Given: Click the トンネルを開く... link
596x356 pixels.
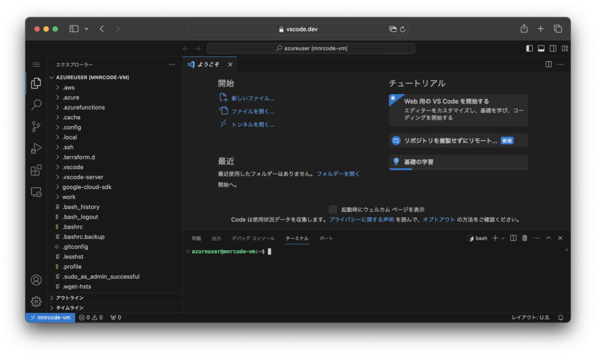Looking at the screenshot, I should click(253, 124).
